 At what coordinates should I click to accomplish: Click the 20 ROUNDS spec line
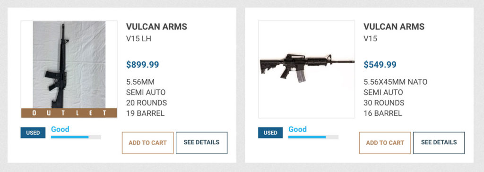click(147, 103)
